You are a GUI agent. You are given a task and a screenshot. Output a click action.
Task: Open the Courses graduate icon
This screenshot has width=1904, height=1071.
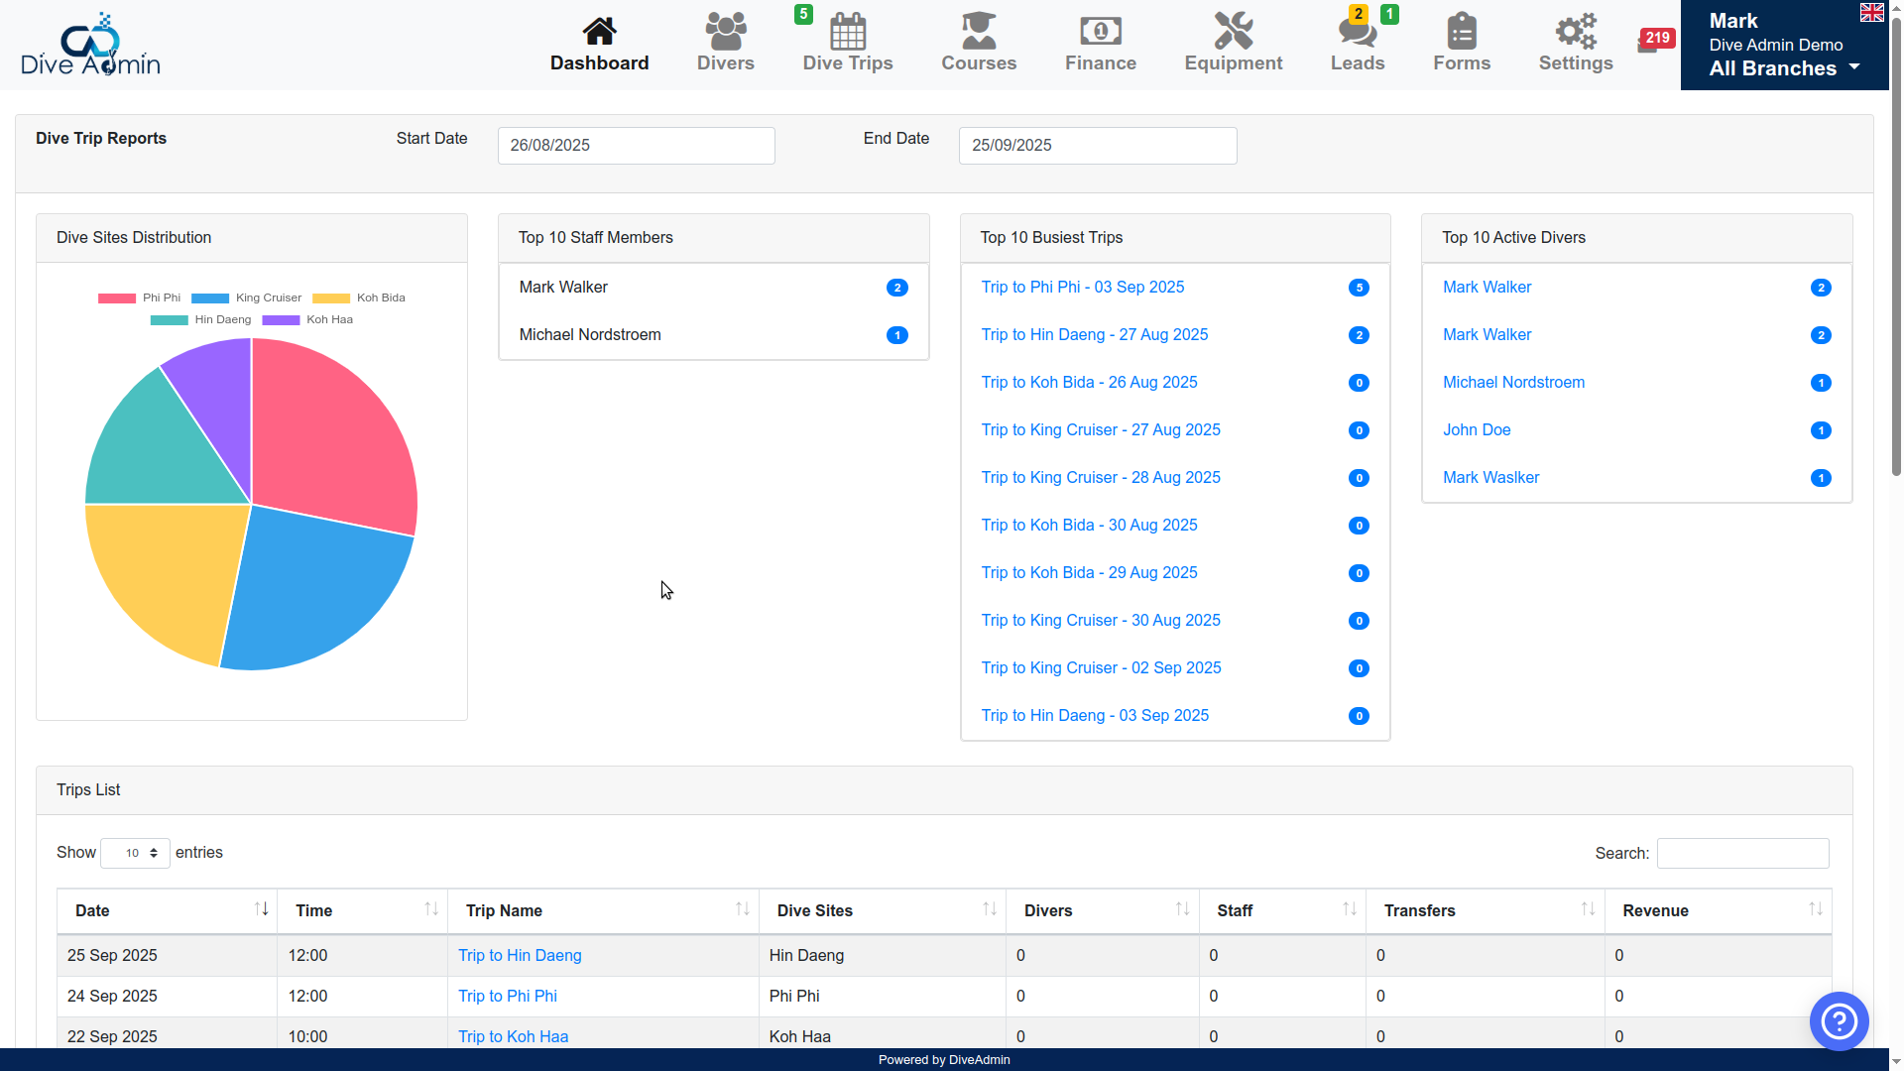[978, 32]
